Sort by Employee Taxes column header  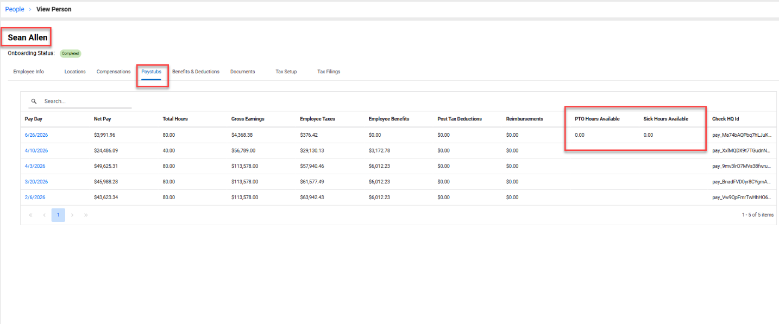318,119
